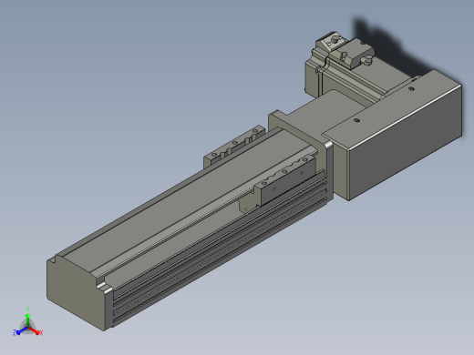474x355 pixels.
Task: Select the front end cap of the actuator
Action: 77,291
